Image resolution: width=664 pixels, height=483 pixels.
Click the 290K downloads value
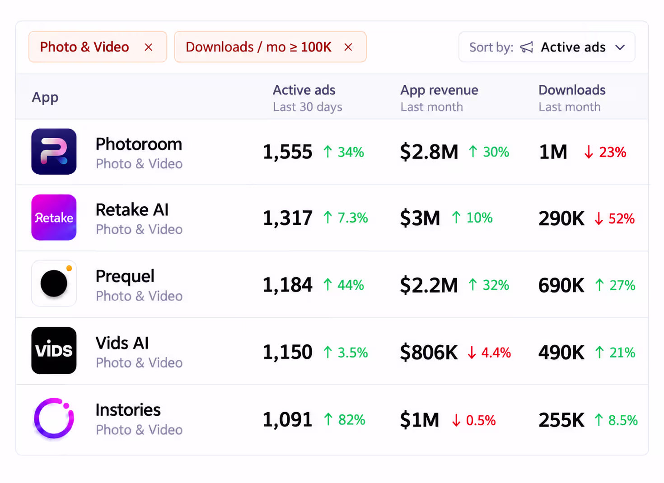coord(561,218)
